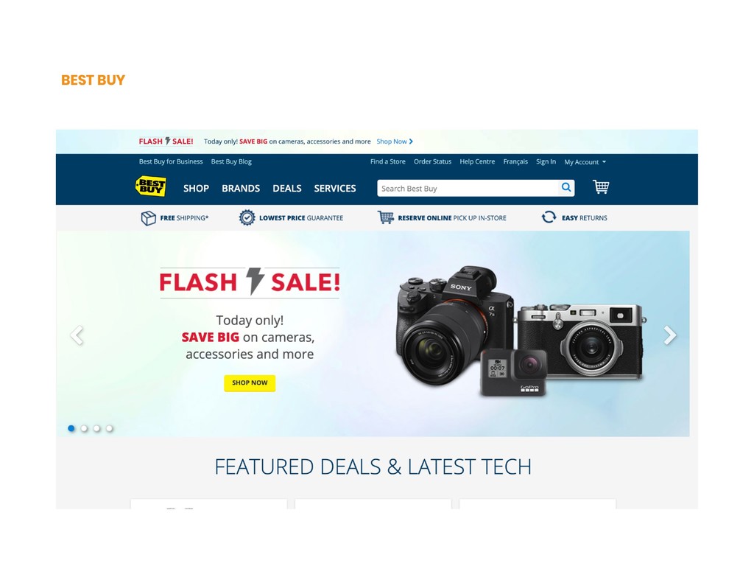Select the second carousel dot

coord(84,428)
